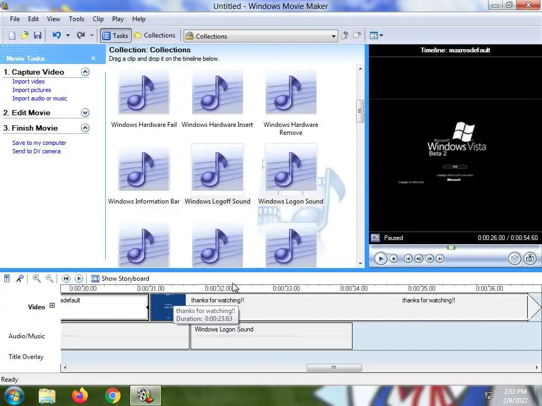The image size is (542, 406).
Task: Click the preview seek bar handle
Action: coord(451,247)
